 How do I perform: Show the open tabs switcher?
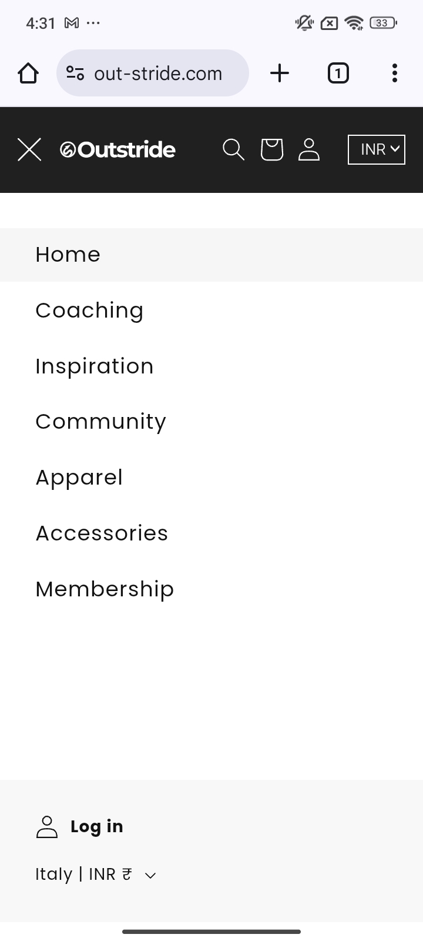[338, 74]
